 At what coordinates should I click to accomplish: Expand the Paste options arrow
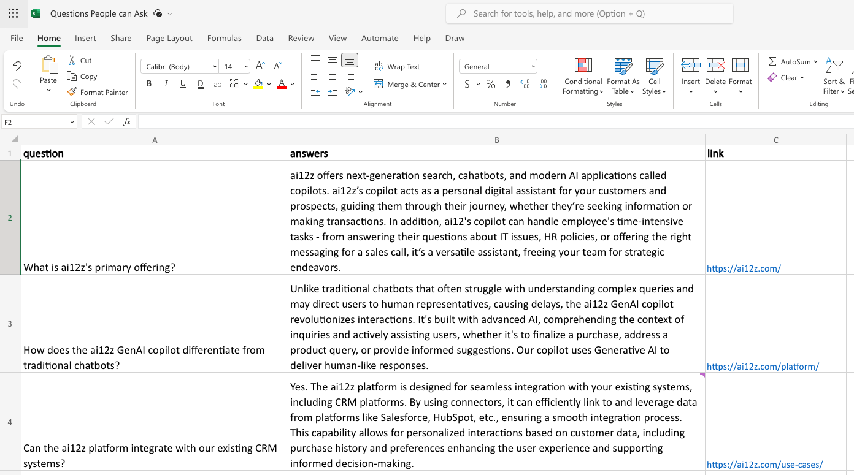pyautogui.click(x=48, y=91)
